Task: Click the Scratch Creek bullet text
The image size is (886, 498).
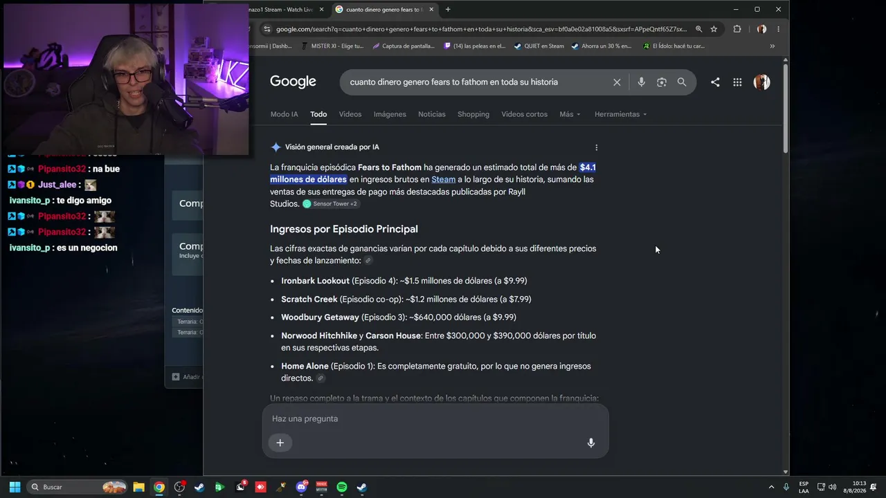Action: pos(406,299)
